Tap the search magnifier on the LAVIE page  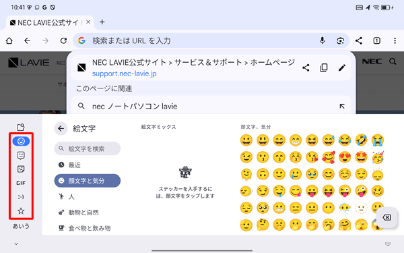point(393,61)
